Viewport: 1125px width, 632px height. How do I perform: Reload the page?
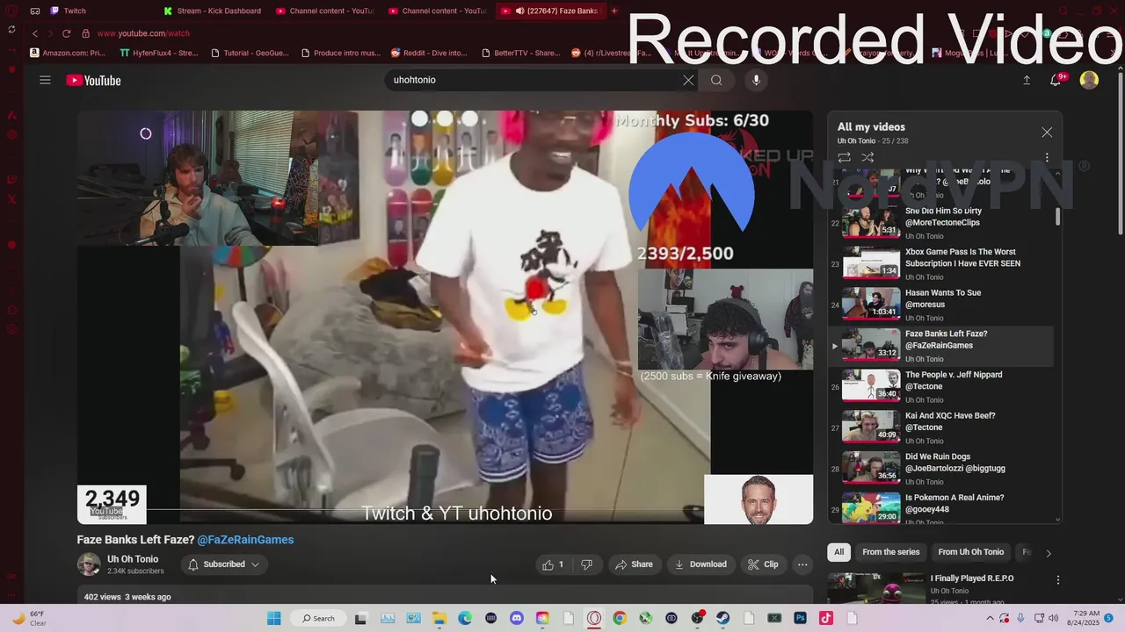(66, 33)
